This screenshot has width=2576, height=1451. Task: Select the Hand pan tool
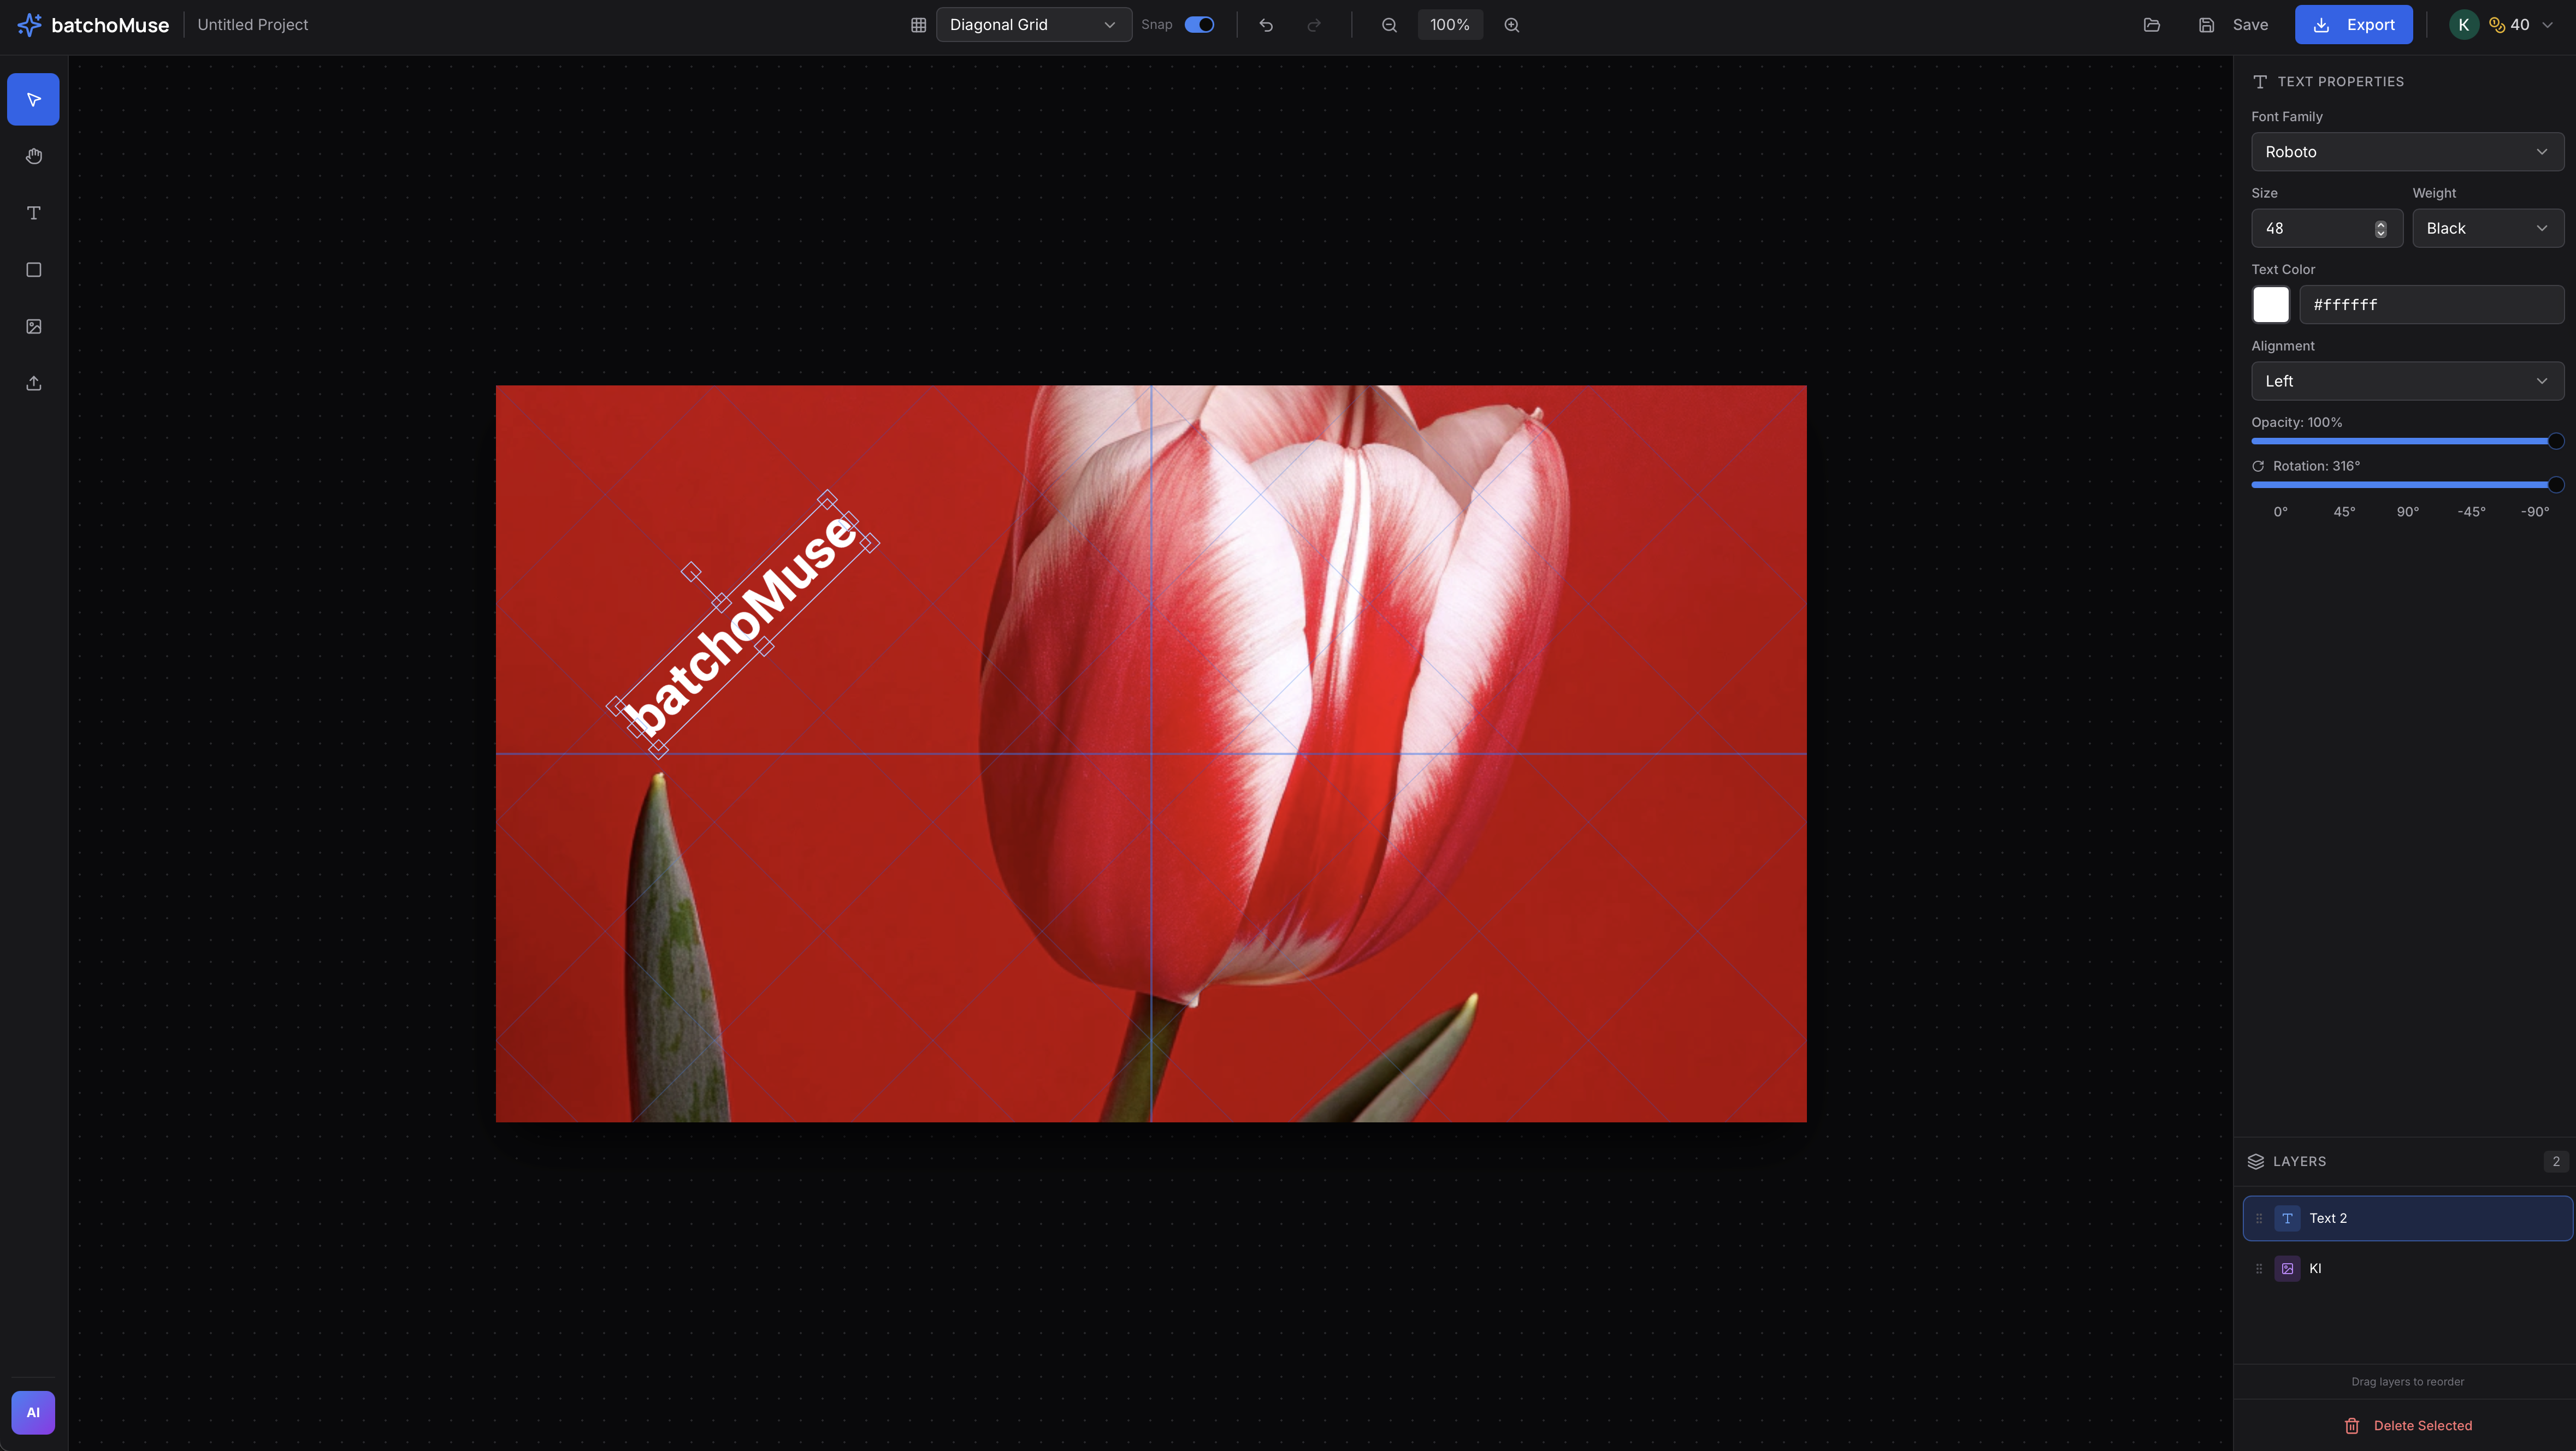click(x=33, y=156)
